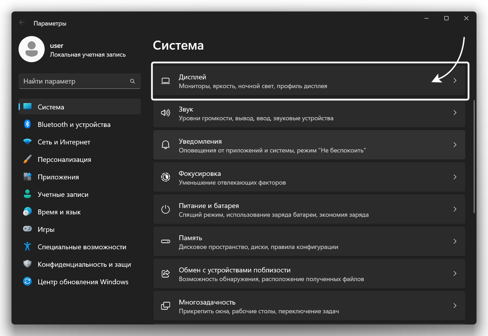The height and width of the screenshot is (336, 488).
Task: Expand the Многозадачность row chevron
Action: [455, 305]
